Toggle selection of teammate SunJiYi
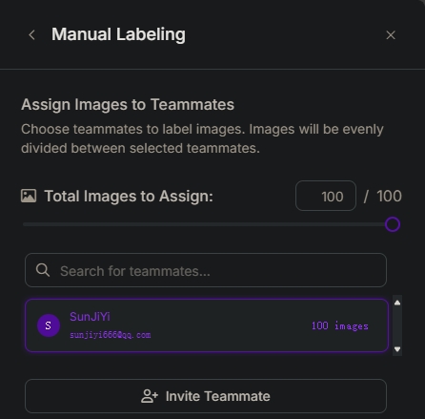The width and height of the screenshot is (425, 419). click(207, 325)
